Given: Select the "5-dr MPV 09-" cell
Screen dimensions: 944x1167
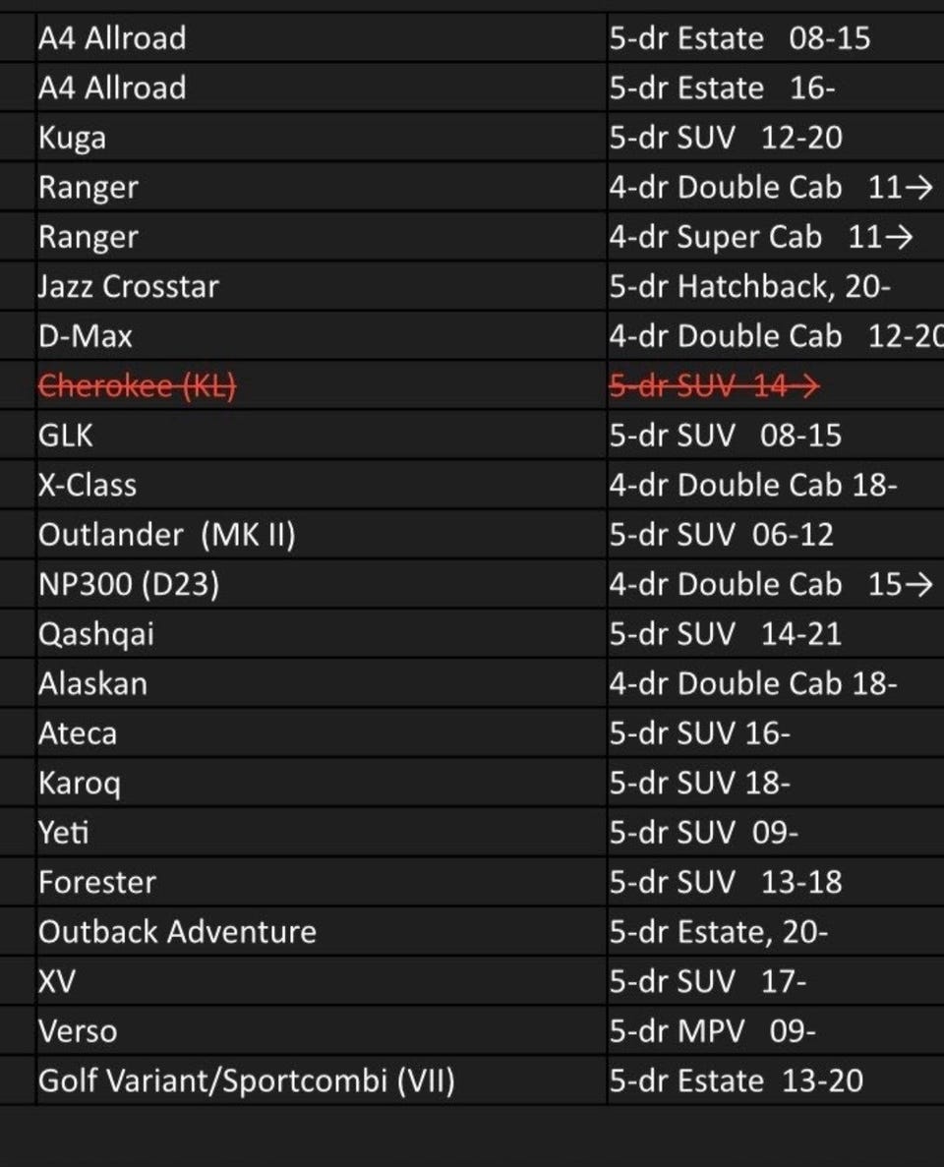Looking at the screenshot, I should tap(712, 1031).
